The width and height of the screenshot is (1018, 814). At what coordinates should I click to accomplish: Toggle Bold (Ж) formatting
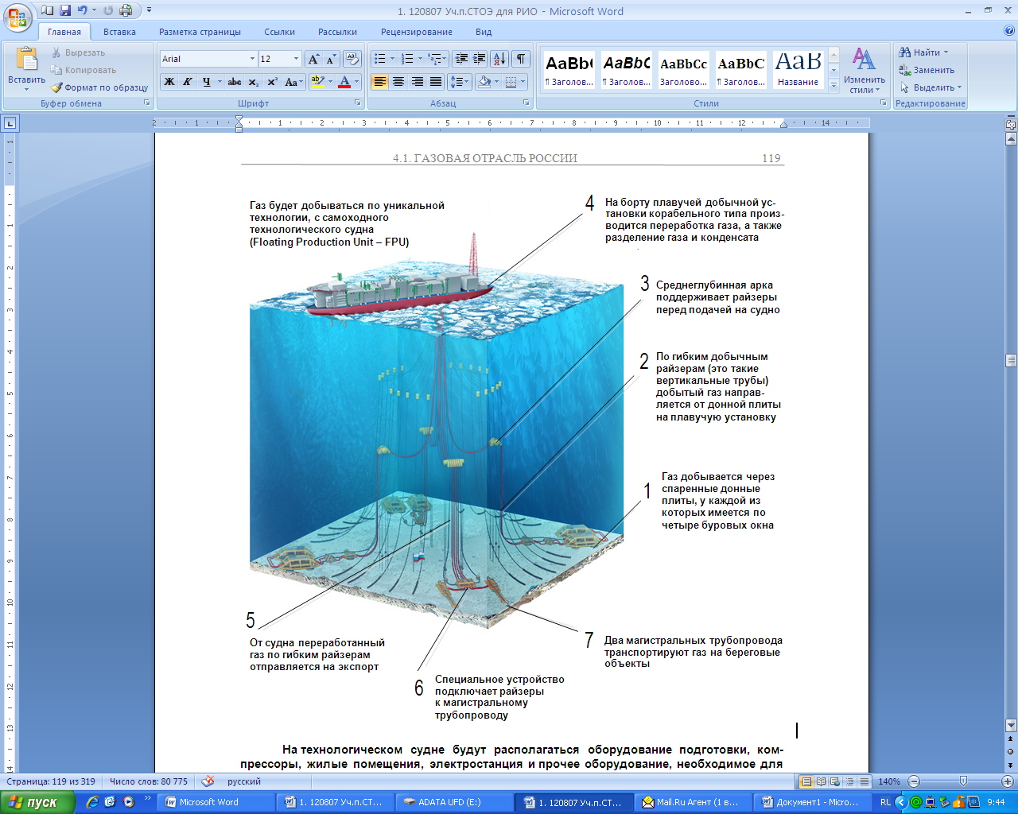pyautogui.click(x=169, y=82)
